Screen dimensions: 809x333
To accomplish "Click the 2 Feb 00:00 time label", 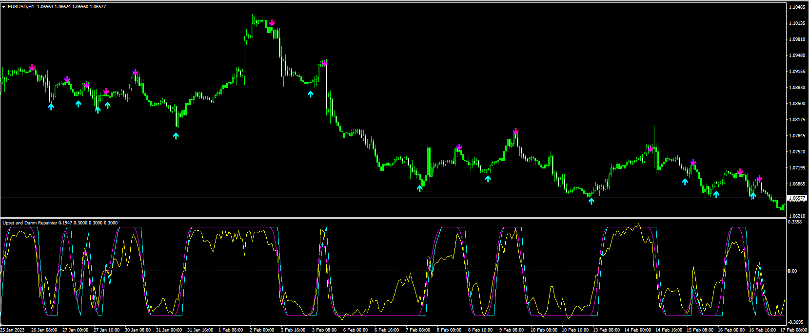I will pyautogui.click(x=262, y=330).
